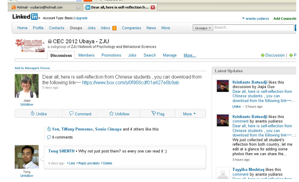Open Teng SHENTU's profile link

point(61,151)
